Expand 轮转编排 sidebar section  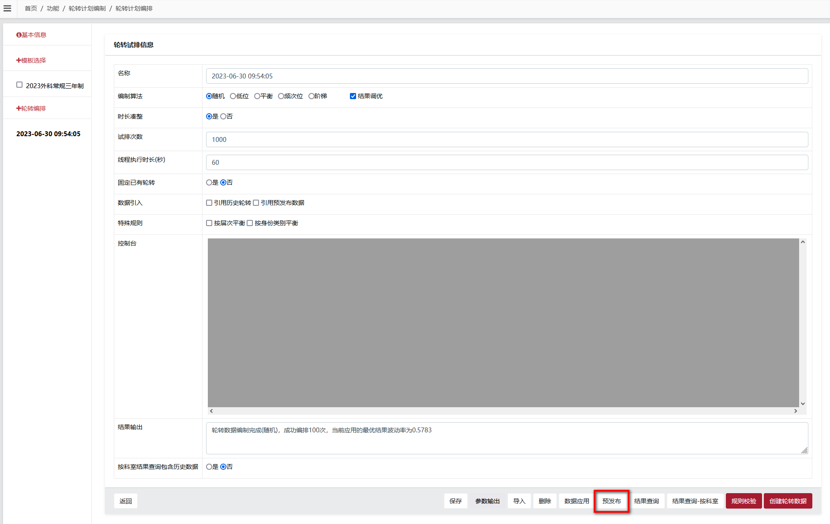(x=31, y=108)
